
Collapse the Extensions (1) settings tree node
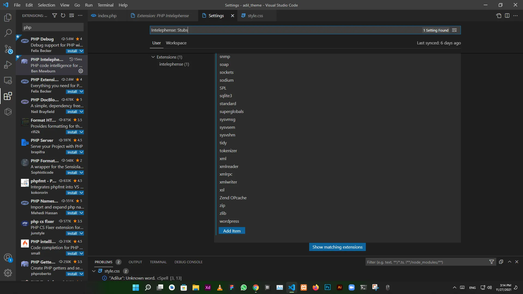pos(153,57)
